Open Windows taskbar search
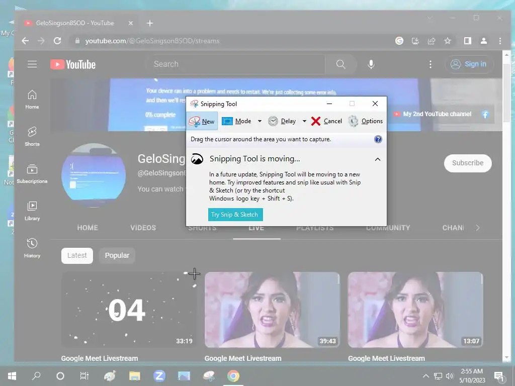515x386 pixels. [36, 376]
